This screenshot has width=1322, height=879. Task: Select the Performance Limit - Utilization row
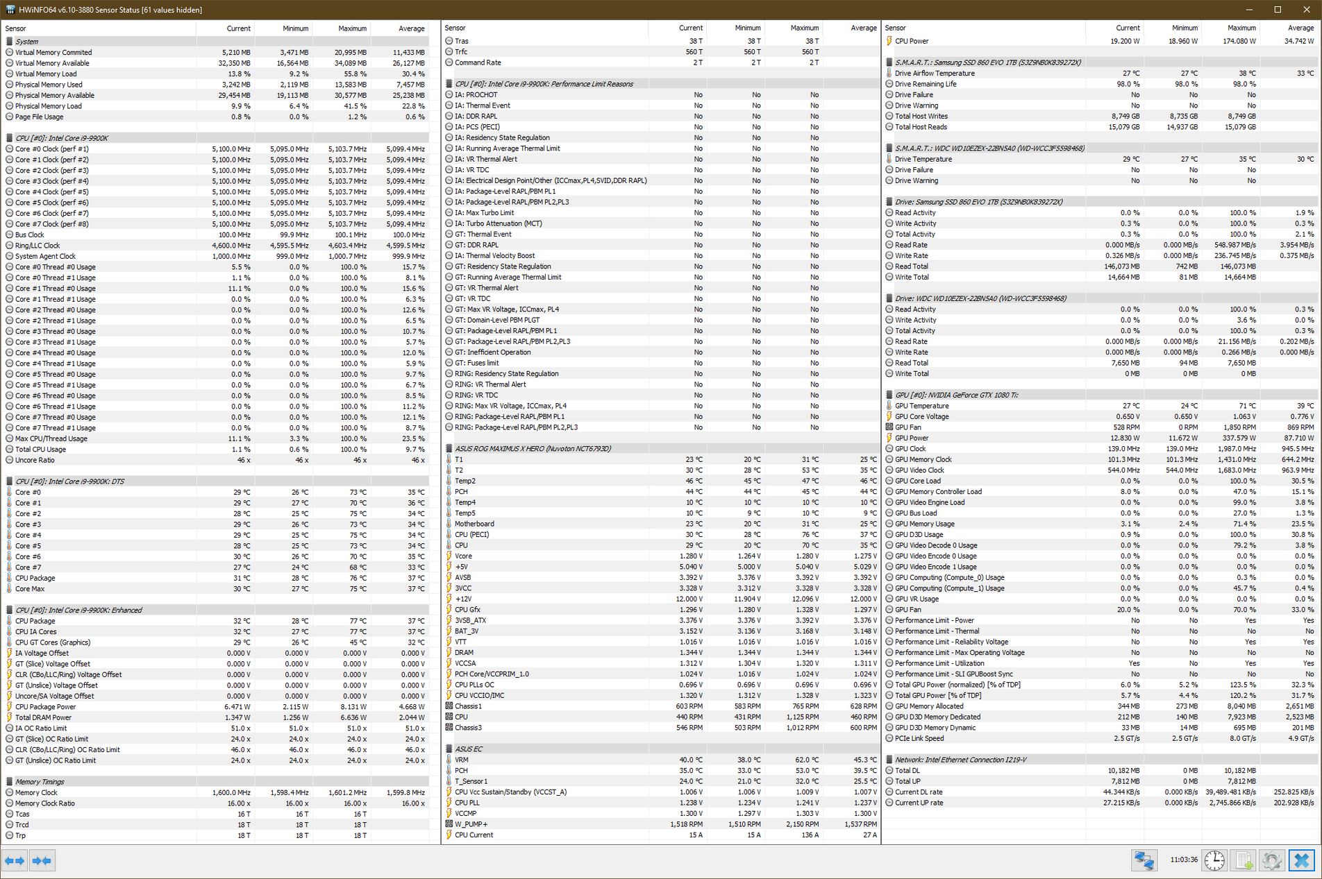coord(1101,663)
